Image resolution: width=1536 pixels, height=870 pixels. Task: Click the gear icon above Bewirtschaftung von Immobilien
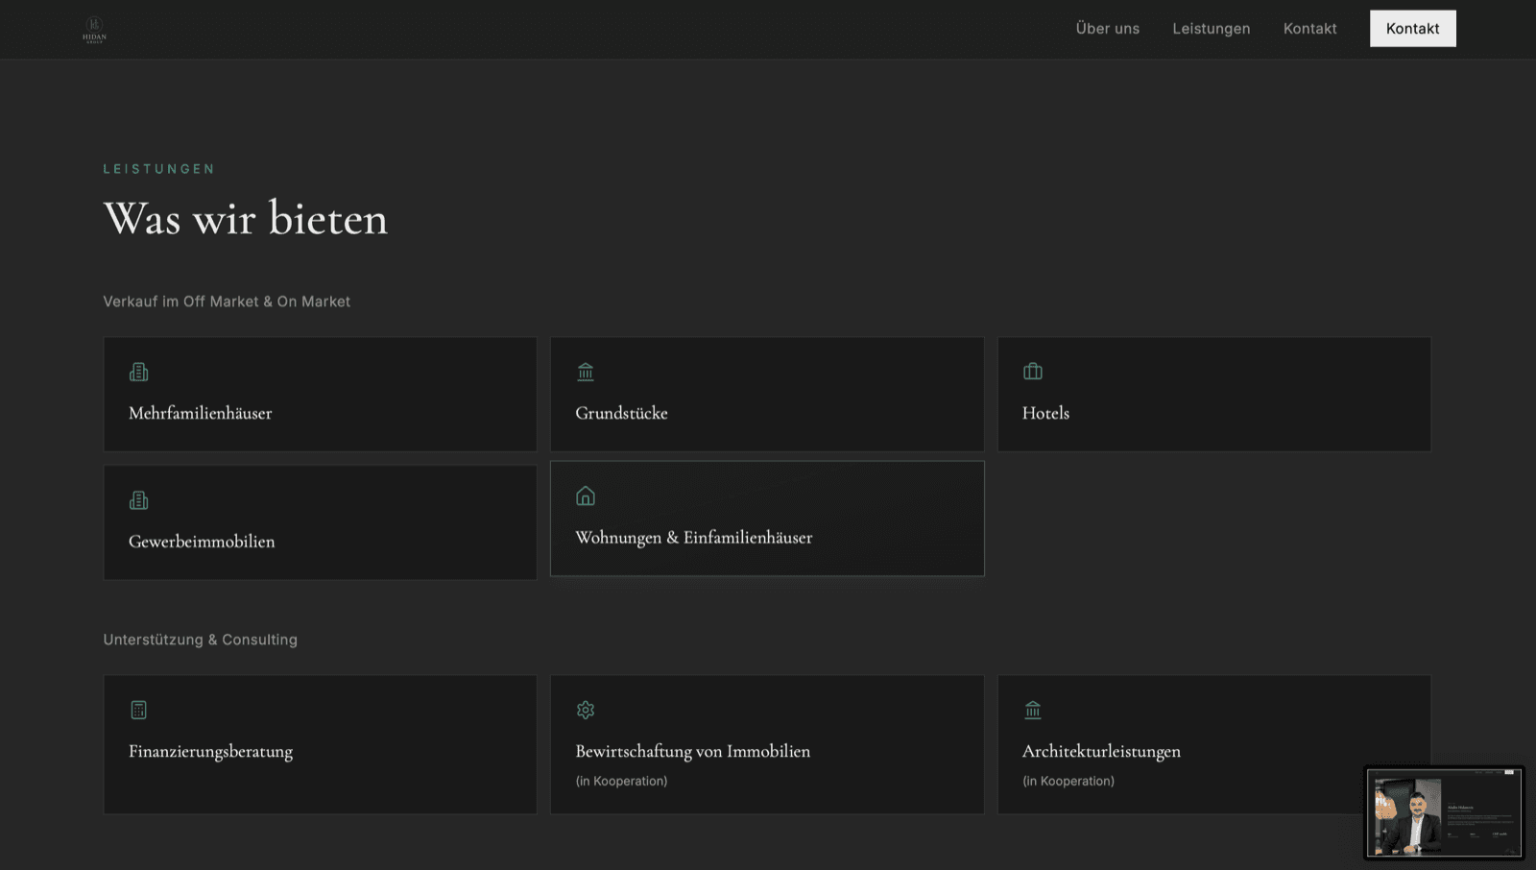pyautogui.click(x=586, y=710)
